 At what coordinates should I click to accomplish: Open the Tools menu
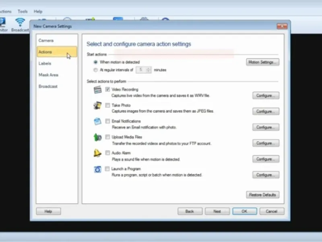point(23,11)
